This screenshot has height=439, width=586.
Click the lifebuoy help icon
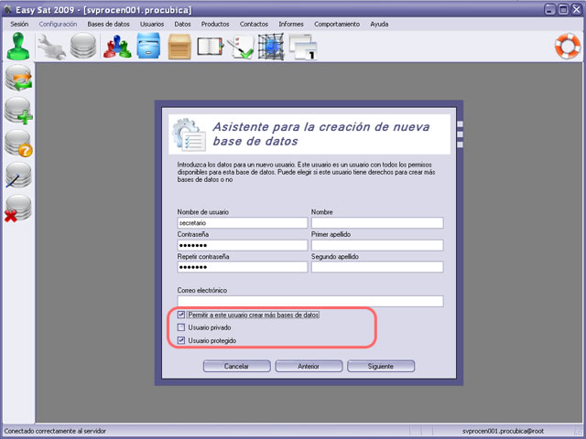click(568, 47)
